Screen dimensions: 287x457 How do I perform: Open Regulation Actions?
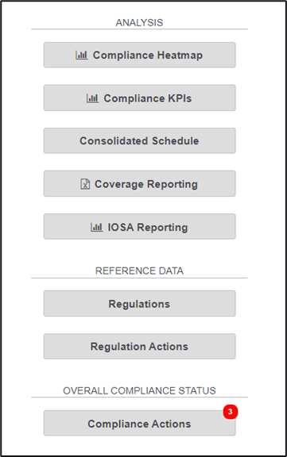click(140, 346)
